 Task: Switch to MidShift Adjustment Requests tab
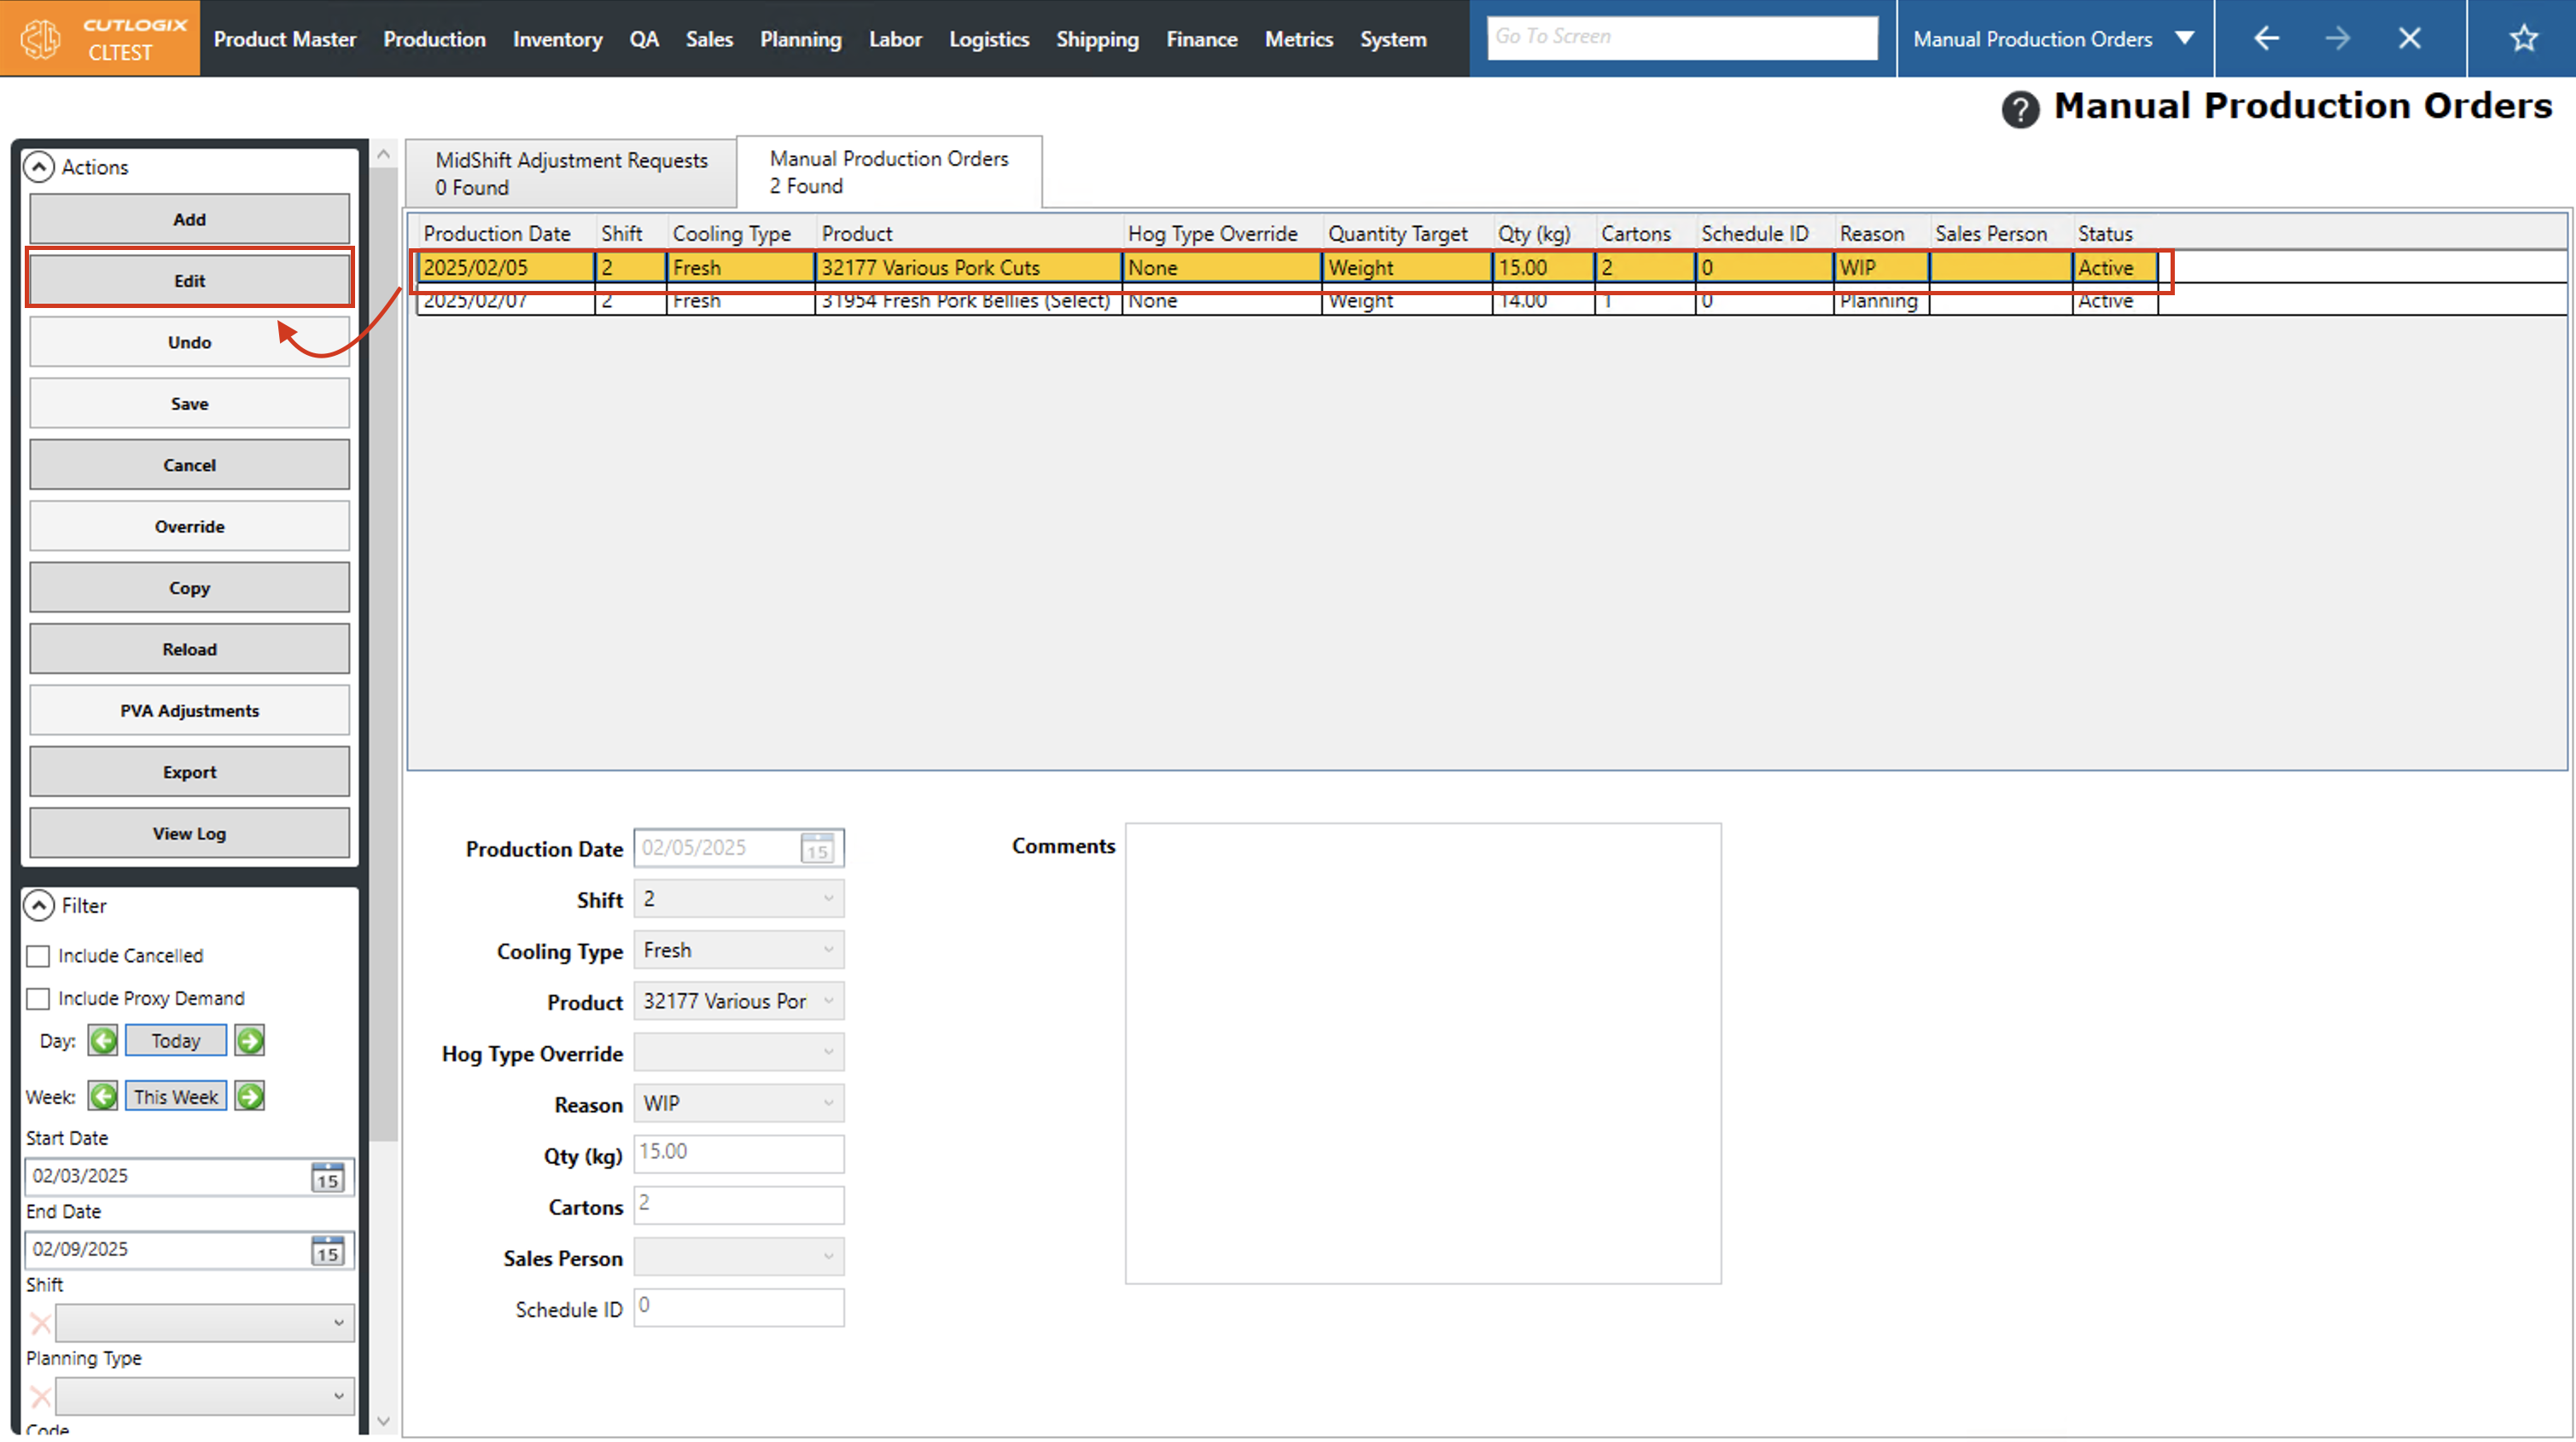pos(571,173)
